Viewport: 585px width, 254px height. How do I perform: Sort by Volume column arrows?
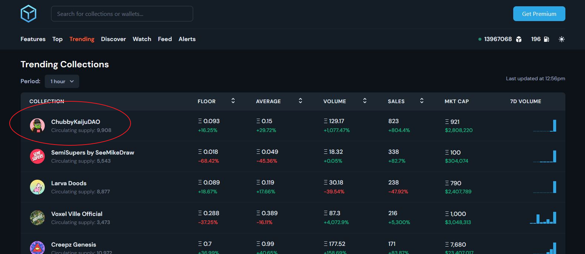point(365,101)
